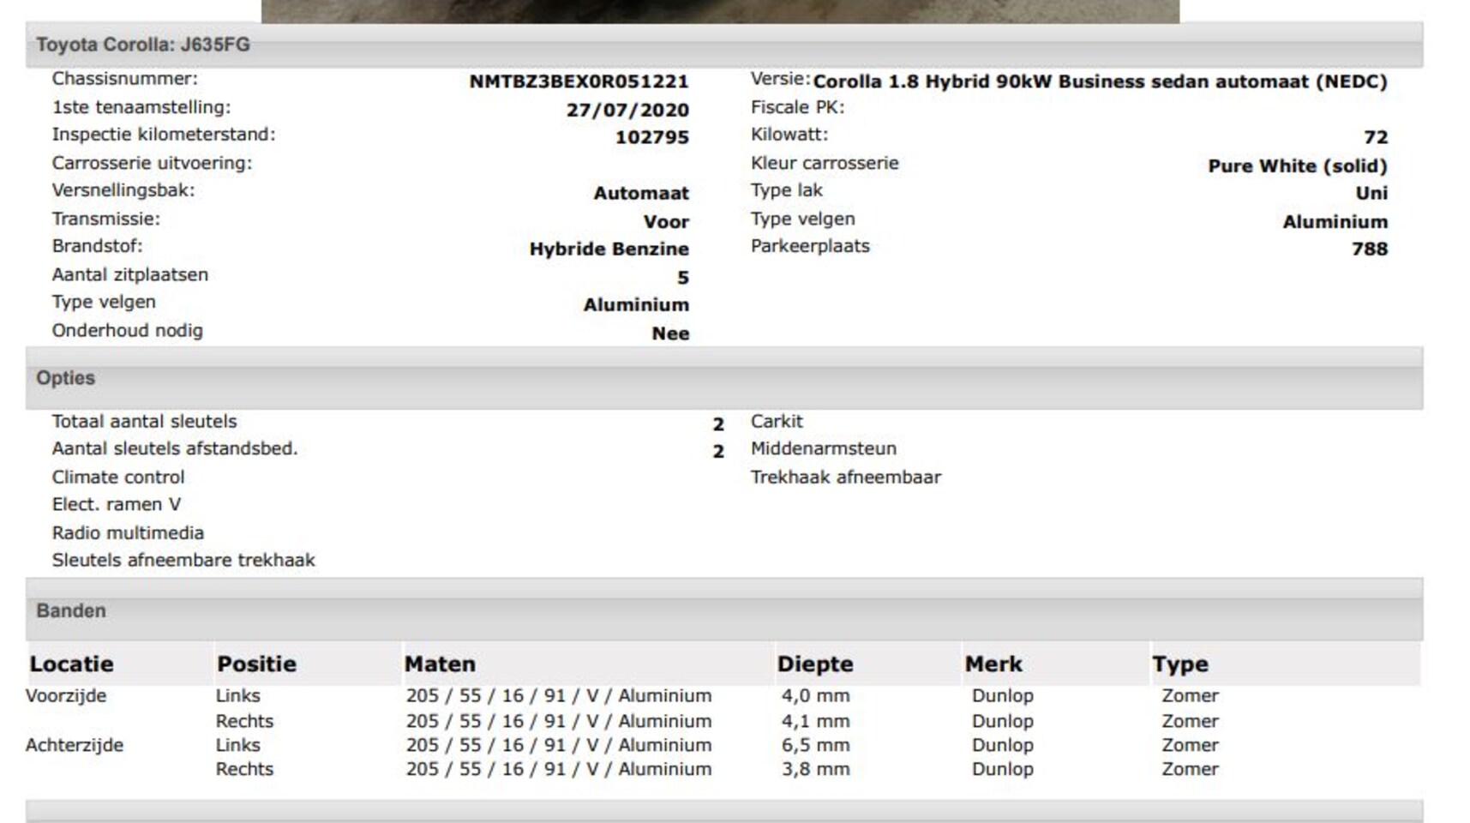This screenshot has height=823, width=1470.
Task: Click the 3,8 mm tread depth
Action: pyautogui.click(x=815, y=769)
